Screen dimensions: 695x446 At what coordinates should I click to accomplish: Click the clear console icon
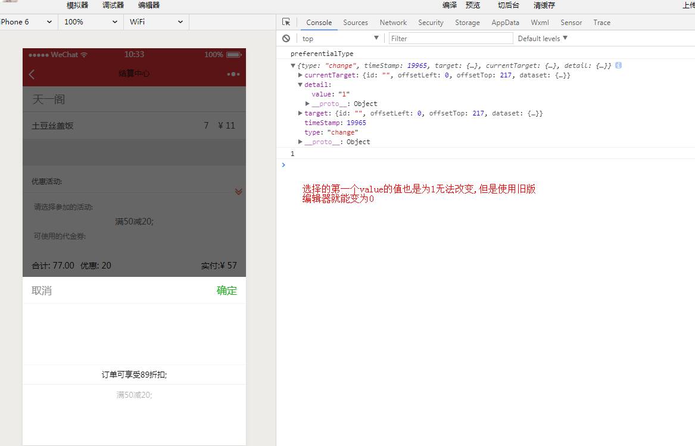click(x=286, y=38)
